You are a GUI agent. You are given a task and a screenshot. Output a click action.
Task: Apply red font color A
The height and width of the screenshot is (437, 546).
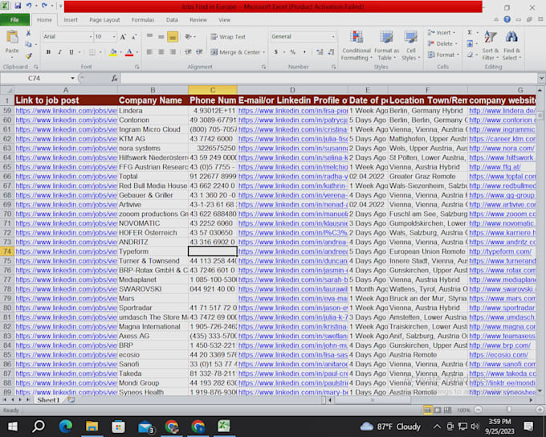[129, 52]
